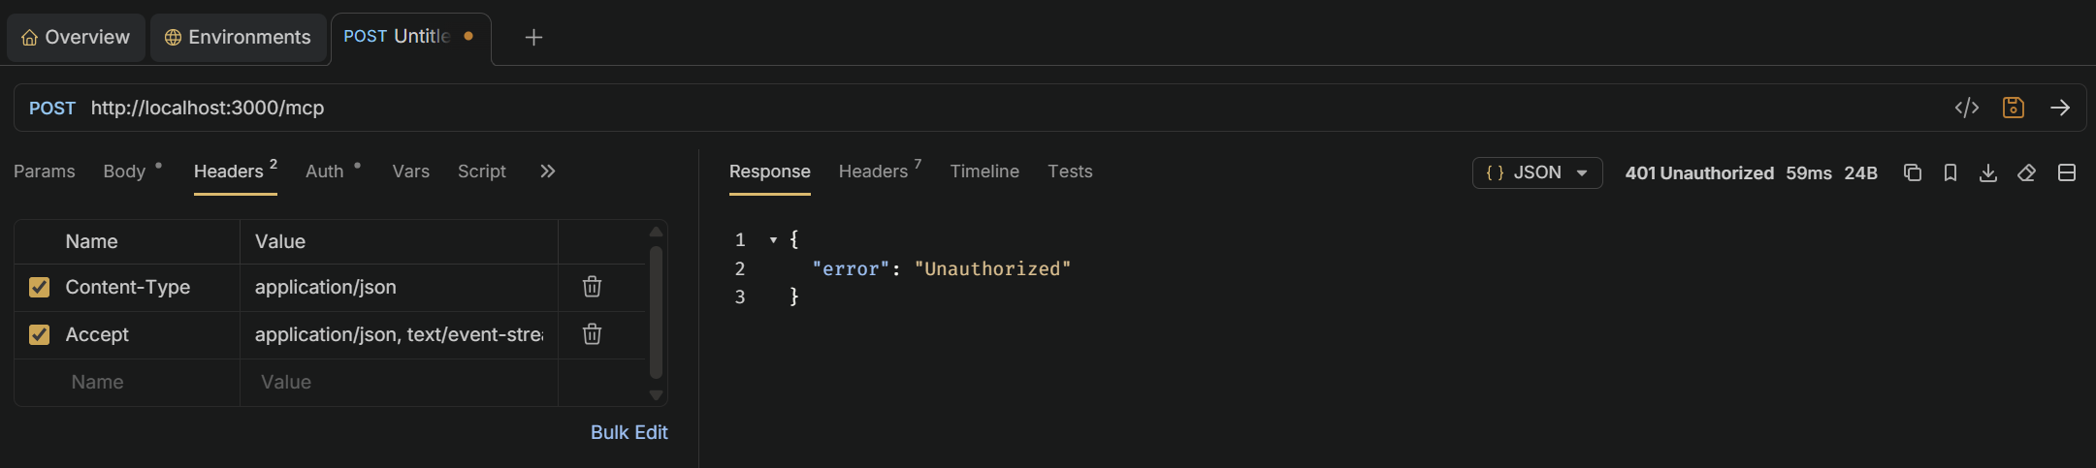2096x468 pixels.
Task: Uncheck the Content-Type header checkbox
Action: [x=40, y=287]
